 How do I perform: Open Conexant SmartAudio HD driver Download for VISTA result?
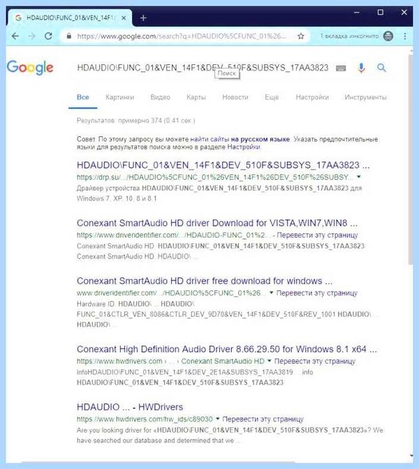(217, 223)
